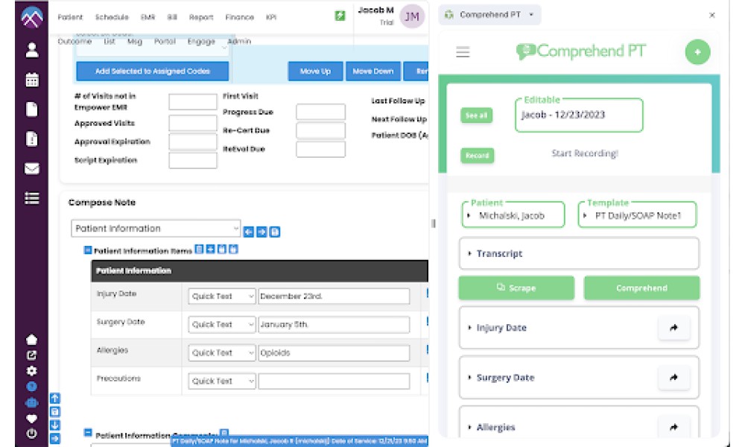Image resolution: width=745 pixels, height=447 pixels.
Task: Click the blue help circle in the sidebar
Action: coord(31,386)
